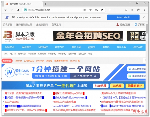The height and width of the screenshot is (117, 150).
Task: Select 软件下载 in navigation bar
Action: [121, 47]
